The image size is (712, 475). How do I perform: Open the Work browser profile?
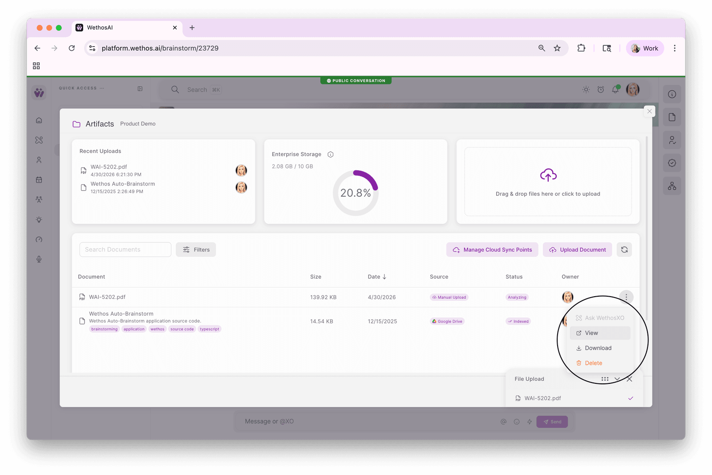[x=645, y=48]
